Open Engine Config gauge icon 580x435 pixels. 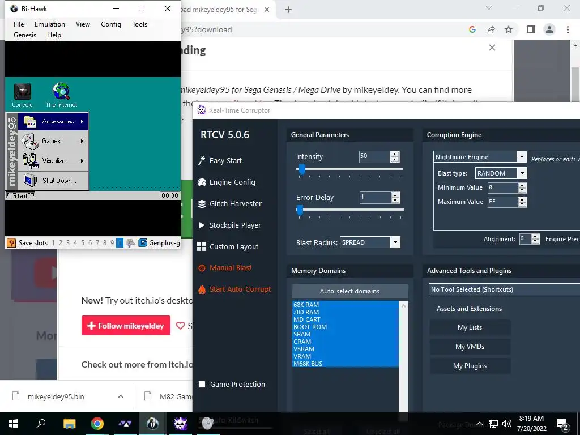[x=202, y=182]
